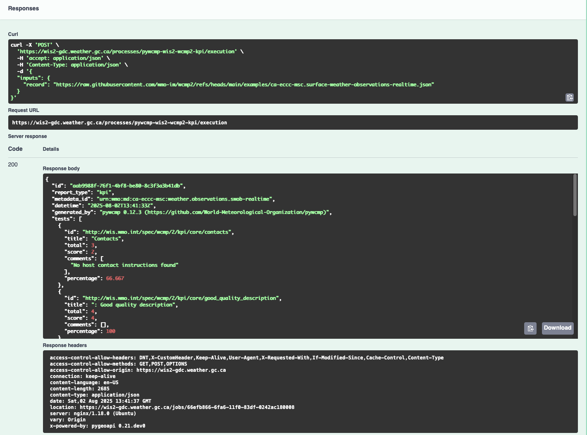
Task: Click the Curl section label
Action: pos(13,34)
